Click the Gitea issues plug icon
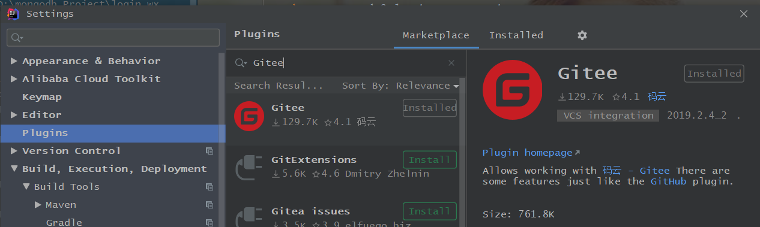 (249, 216)
